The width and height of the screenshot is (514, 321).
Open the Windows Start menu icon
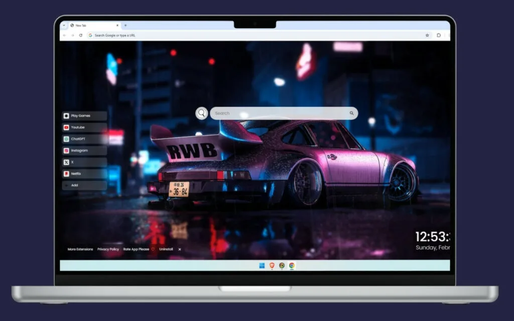click(x=262, y=266)
